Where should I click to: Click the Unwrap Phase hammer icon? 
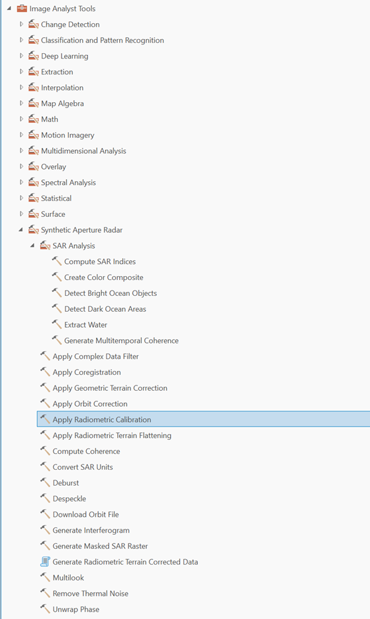(45, 608)
